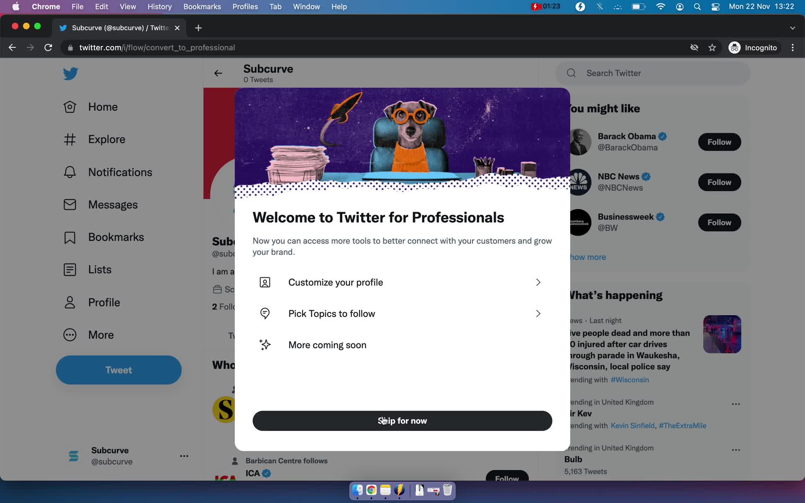Click back arrow on professional flow
Image resolution: width=805 pixels, height=503 pixels.
click(219, 73)
